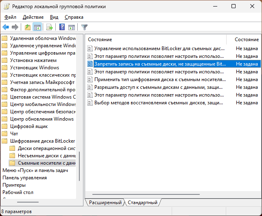Click the Export list toolbar icon
Screen dimensions: 262x216
(50, 27)
